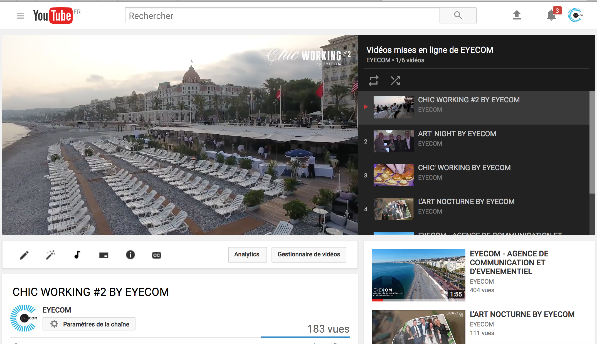This screenshot has height=344, width=597.
Task: Click playlist panel scrollbar
Action: [x=592, y=142]
